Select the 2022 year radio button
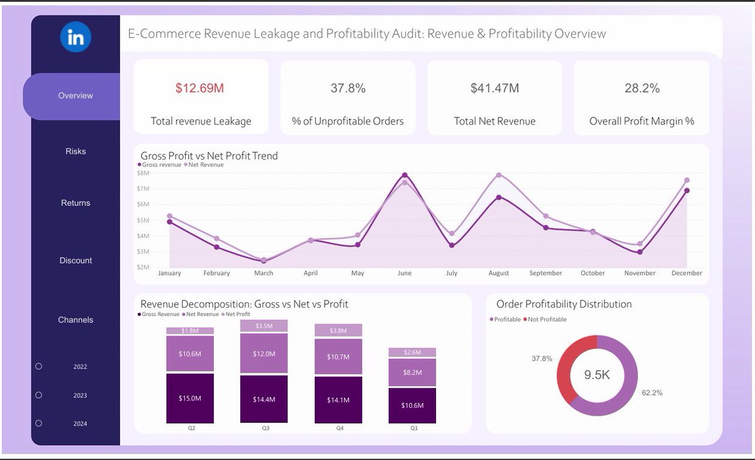This screenshot has height=460, width=755. click(x=38, y=366)
